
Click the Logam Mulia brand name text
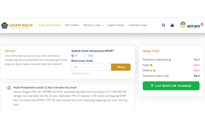point(20,25)
